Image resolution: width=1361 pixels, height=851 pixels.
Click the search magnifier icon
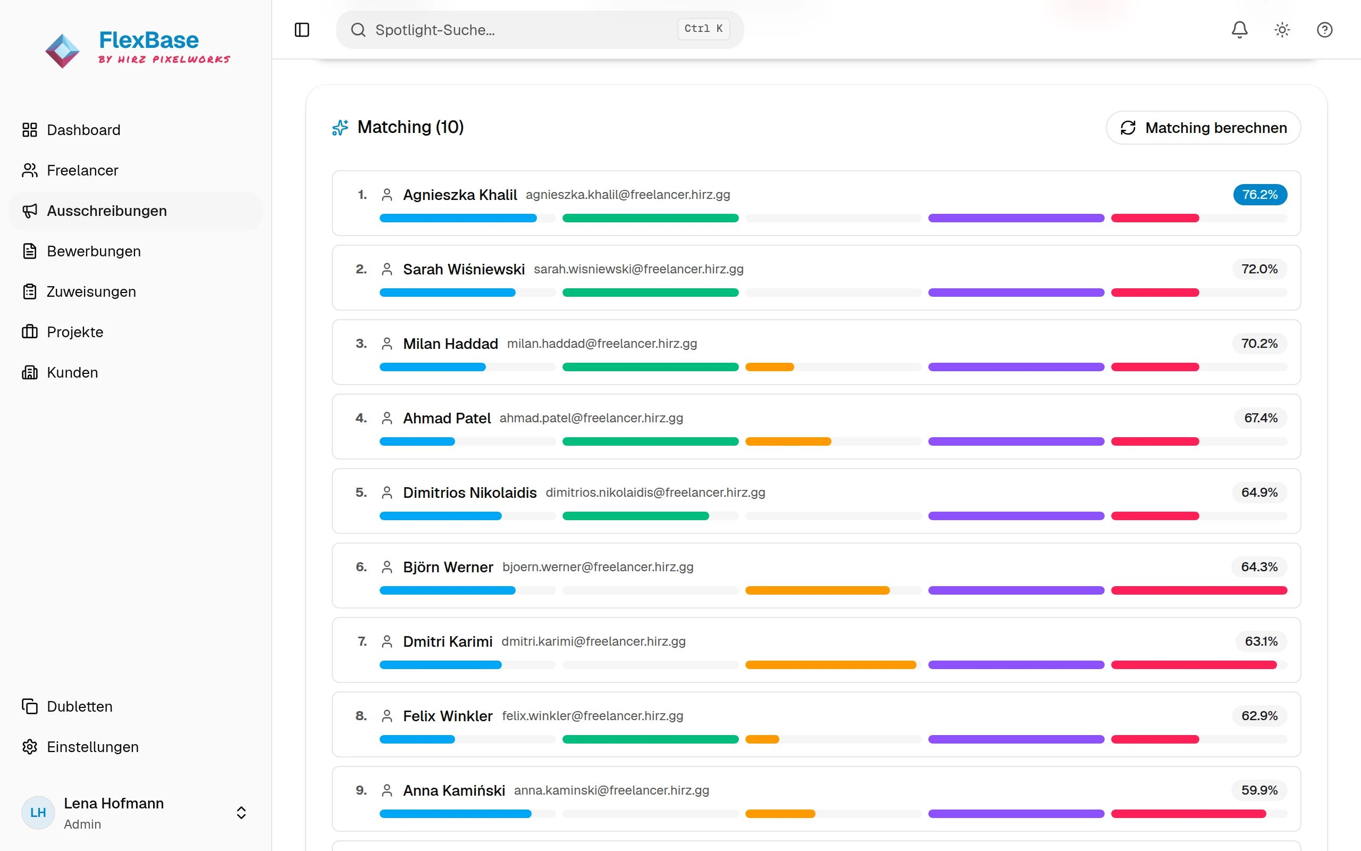click(358, 30)
